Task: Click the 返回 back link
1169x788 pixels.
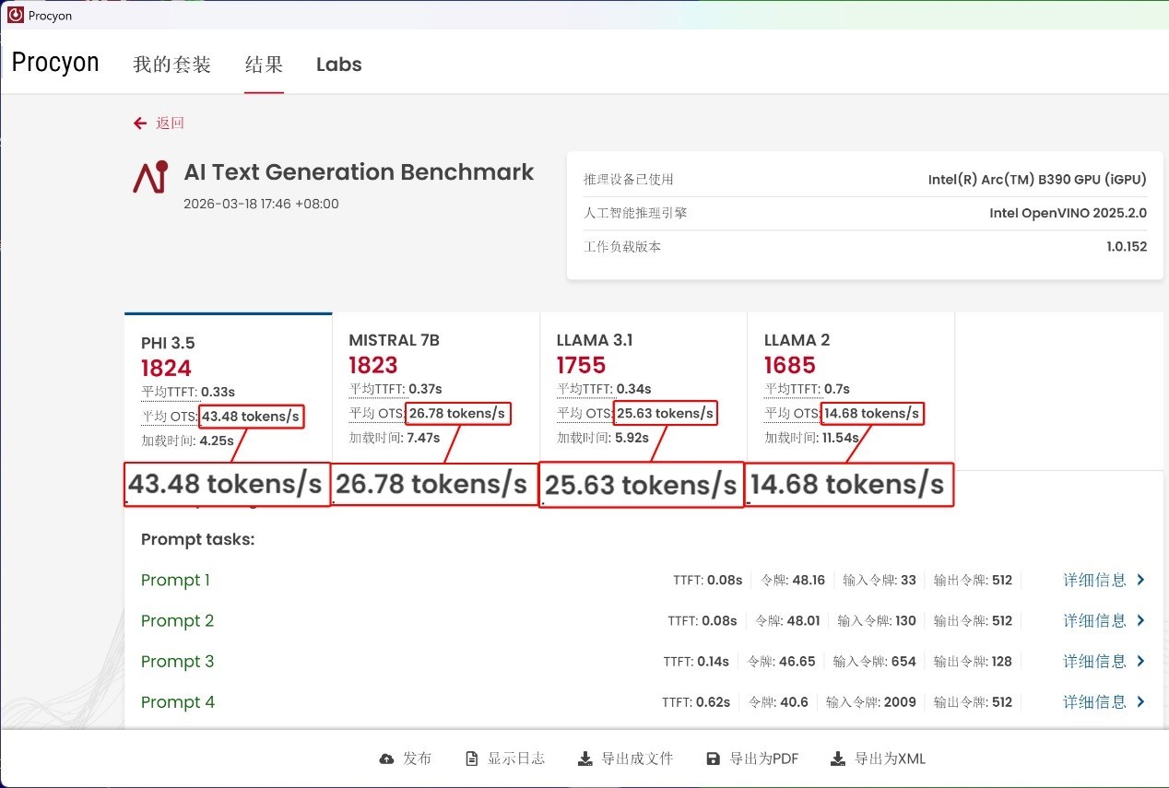Action: 170,123
